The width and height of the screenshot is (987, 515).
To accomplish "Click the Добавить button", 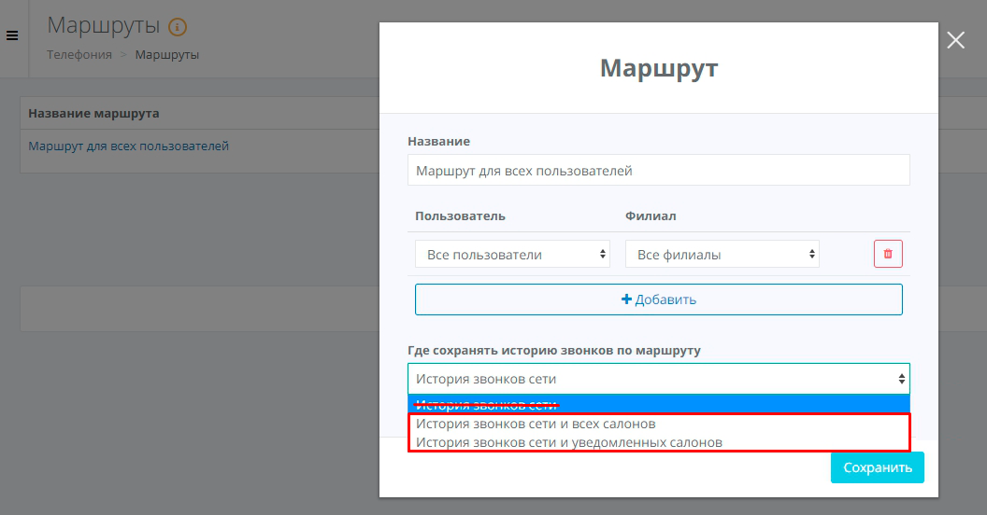I will (x=658, y=299).
